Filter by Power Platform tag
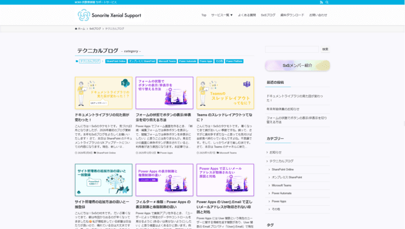This screenshot has height=229, width=405. (x=234, y=61)
